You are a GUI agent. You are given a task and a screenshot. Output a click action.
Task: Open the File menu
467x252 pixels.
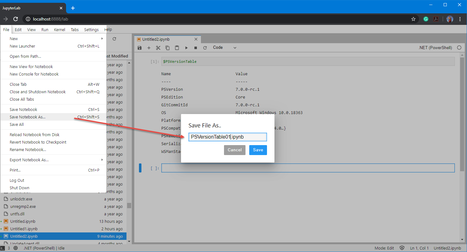point(6,30)
